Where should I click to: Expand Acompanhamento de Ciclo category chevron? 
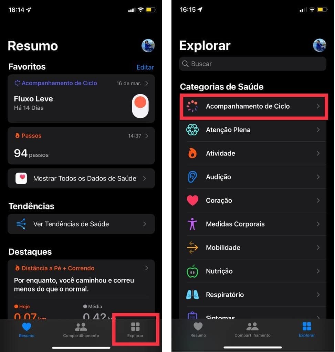tap(318, 106)
